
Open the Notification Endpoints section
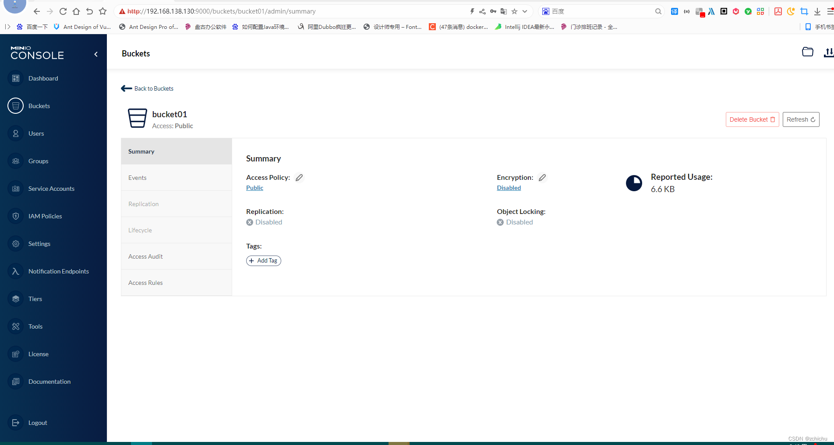pyautogui.click(x=58, y=271)
